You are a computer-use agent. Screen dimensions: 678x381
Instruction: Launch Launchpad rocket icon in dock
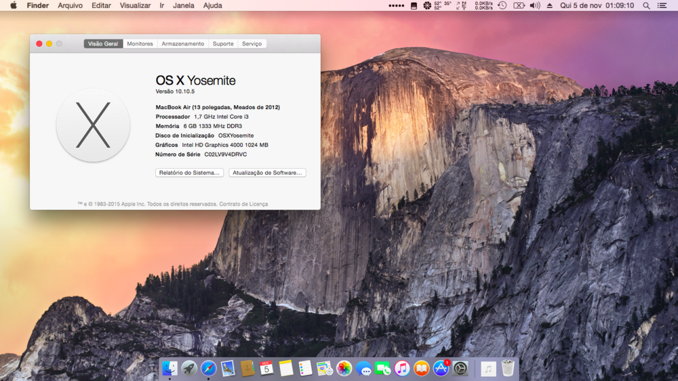pos(189,368)
